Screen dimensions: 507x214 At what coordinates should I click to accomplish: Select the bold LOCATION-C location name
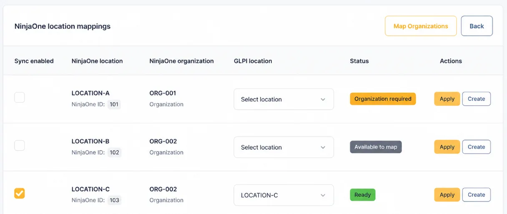point(90,189)
